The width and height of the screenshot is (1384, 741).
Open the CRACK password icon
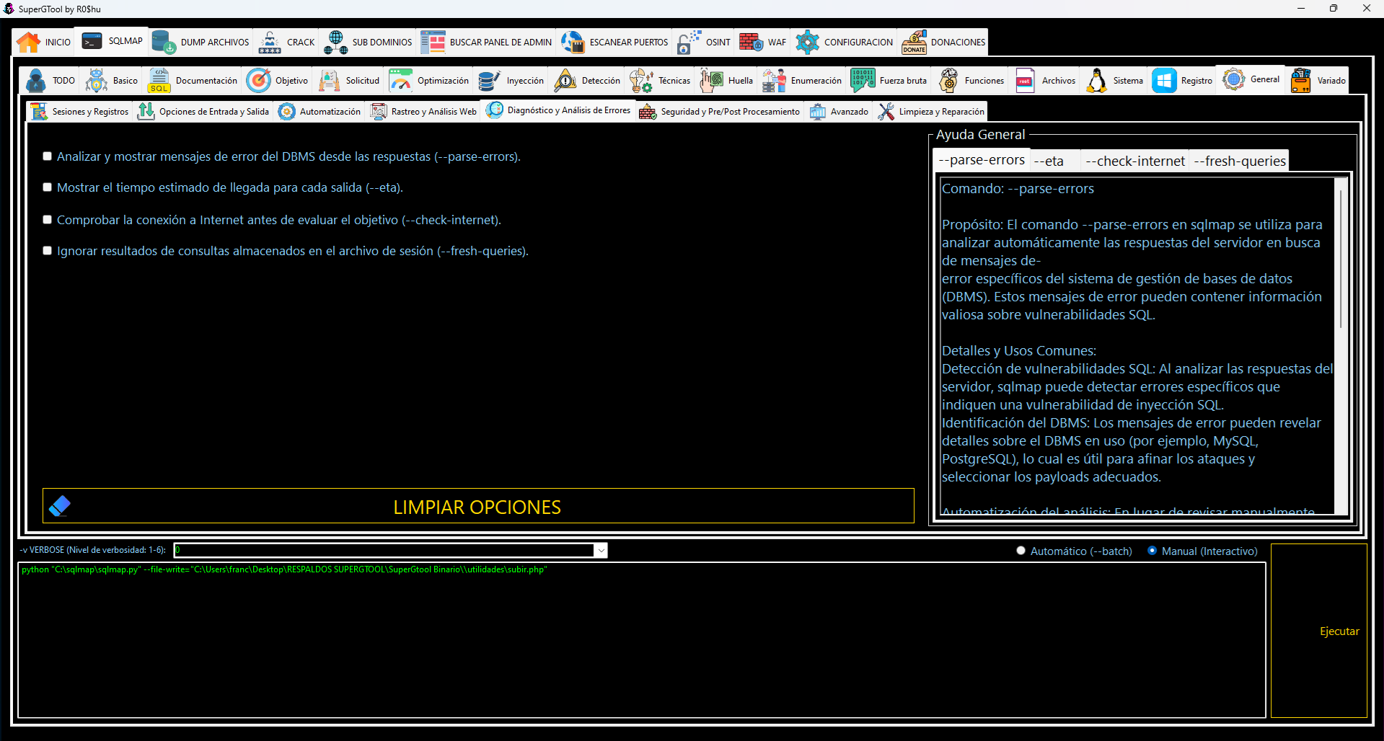coord(270,43)
